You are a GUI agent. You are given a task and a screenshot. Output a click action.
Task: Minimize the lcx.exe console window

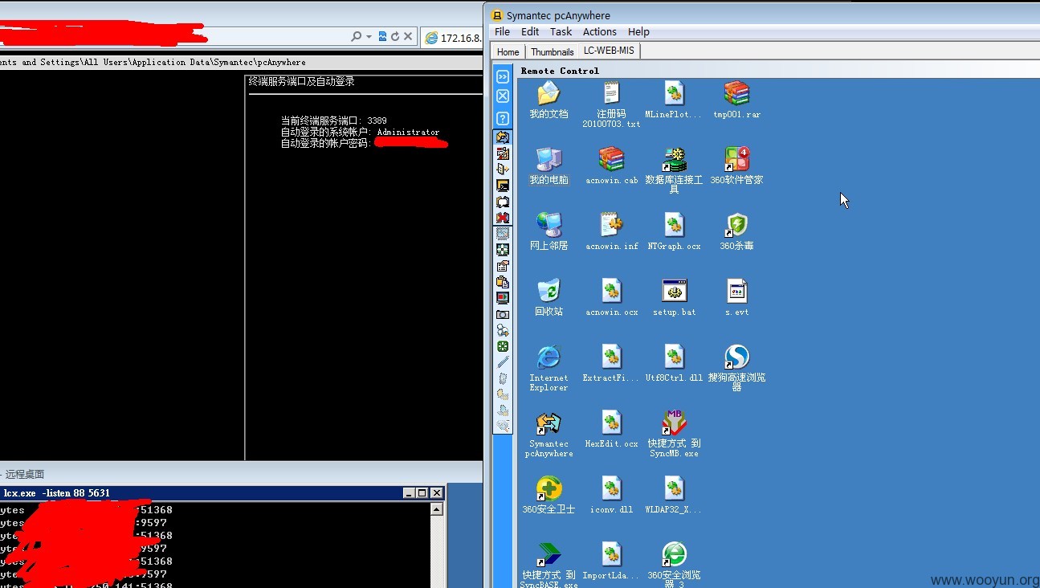coord(409,492)
